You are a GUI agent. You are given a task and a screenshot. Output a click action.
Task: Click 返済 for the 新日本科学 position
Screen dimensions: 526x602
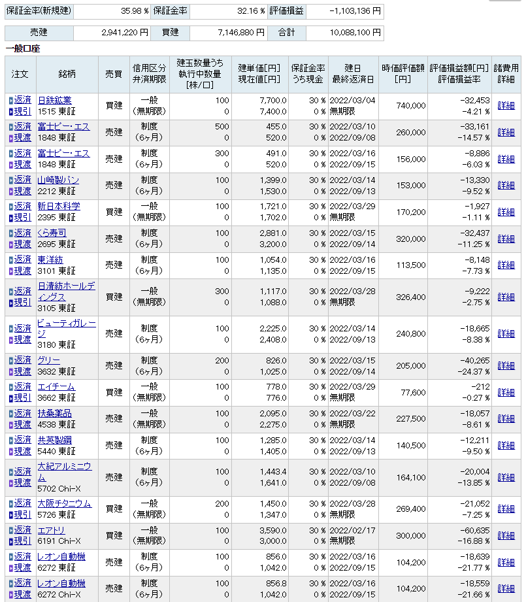(22, 206)
